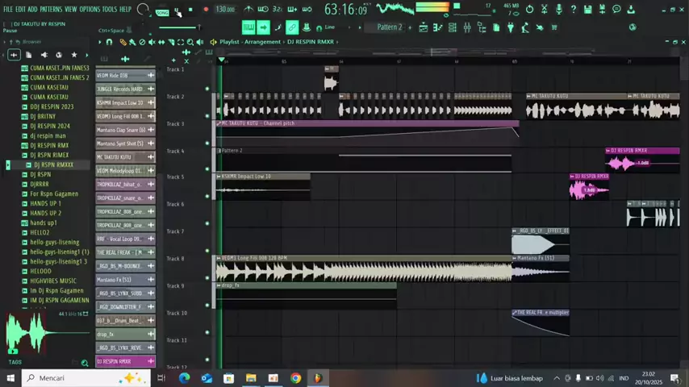Select the MC TAKUTU KUTU picker clip

click(x=120, y=157)
